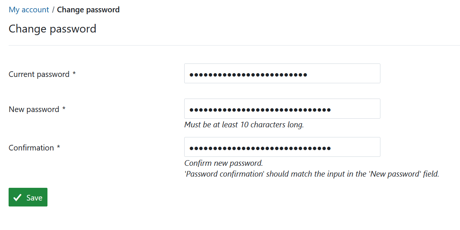The image size is (460, 230).
Task: Click the 'Must be at least 10 characters' hint
Action: click(244, 125)
